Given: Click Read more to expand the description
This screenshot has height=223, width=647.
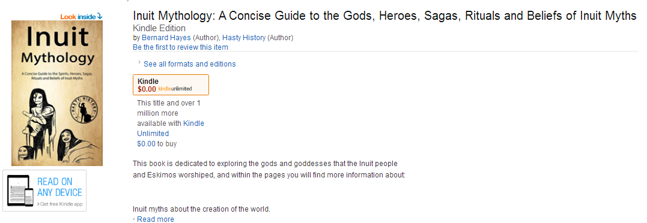Looking at the screenshot, I should [156, 219].
